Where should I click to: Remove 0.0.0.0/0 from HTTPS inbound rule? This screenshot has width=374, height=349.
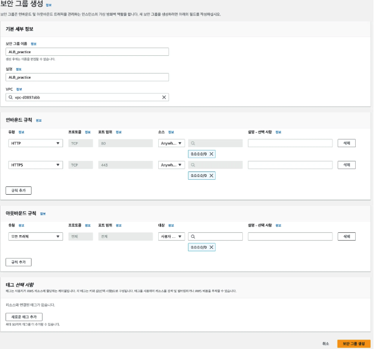point(211,176)
